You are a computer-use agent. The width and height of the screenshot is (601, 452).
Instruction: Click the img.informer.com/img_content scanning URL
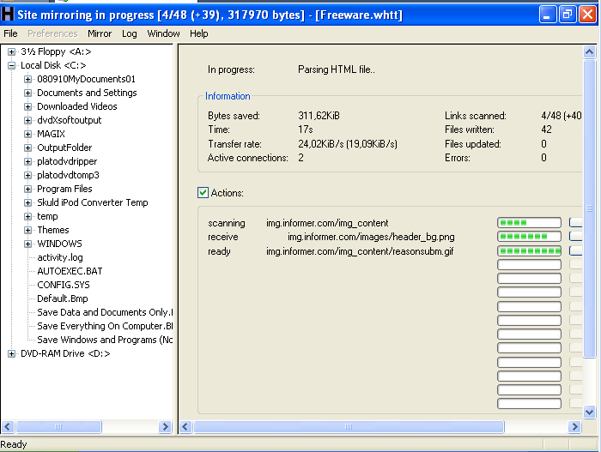(x=327, y=223)
